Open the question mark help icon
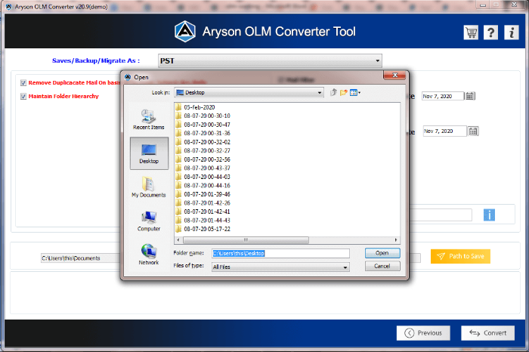Viewport: 529px width, 352px height. pyautogui.click(x=491, y=32)
